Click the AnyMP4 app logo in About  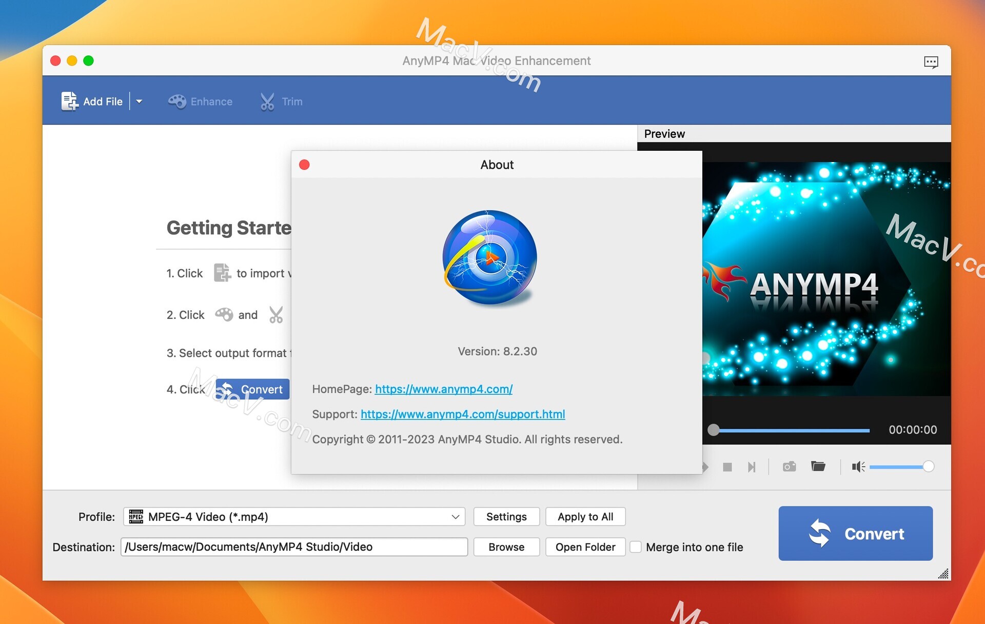click(x=489, y=258)
